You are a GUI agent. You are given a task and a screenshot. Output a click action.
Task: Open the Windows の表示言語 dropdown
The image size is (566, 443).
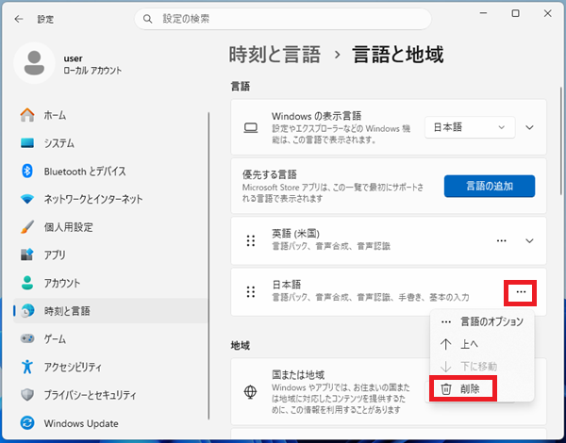[x=479, y=126]
